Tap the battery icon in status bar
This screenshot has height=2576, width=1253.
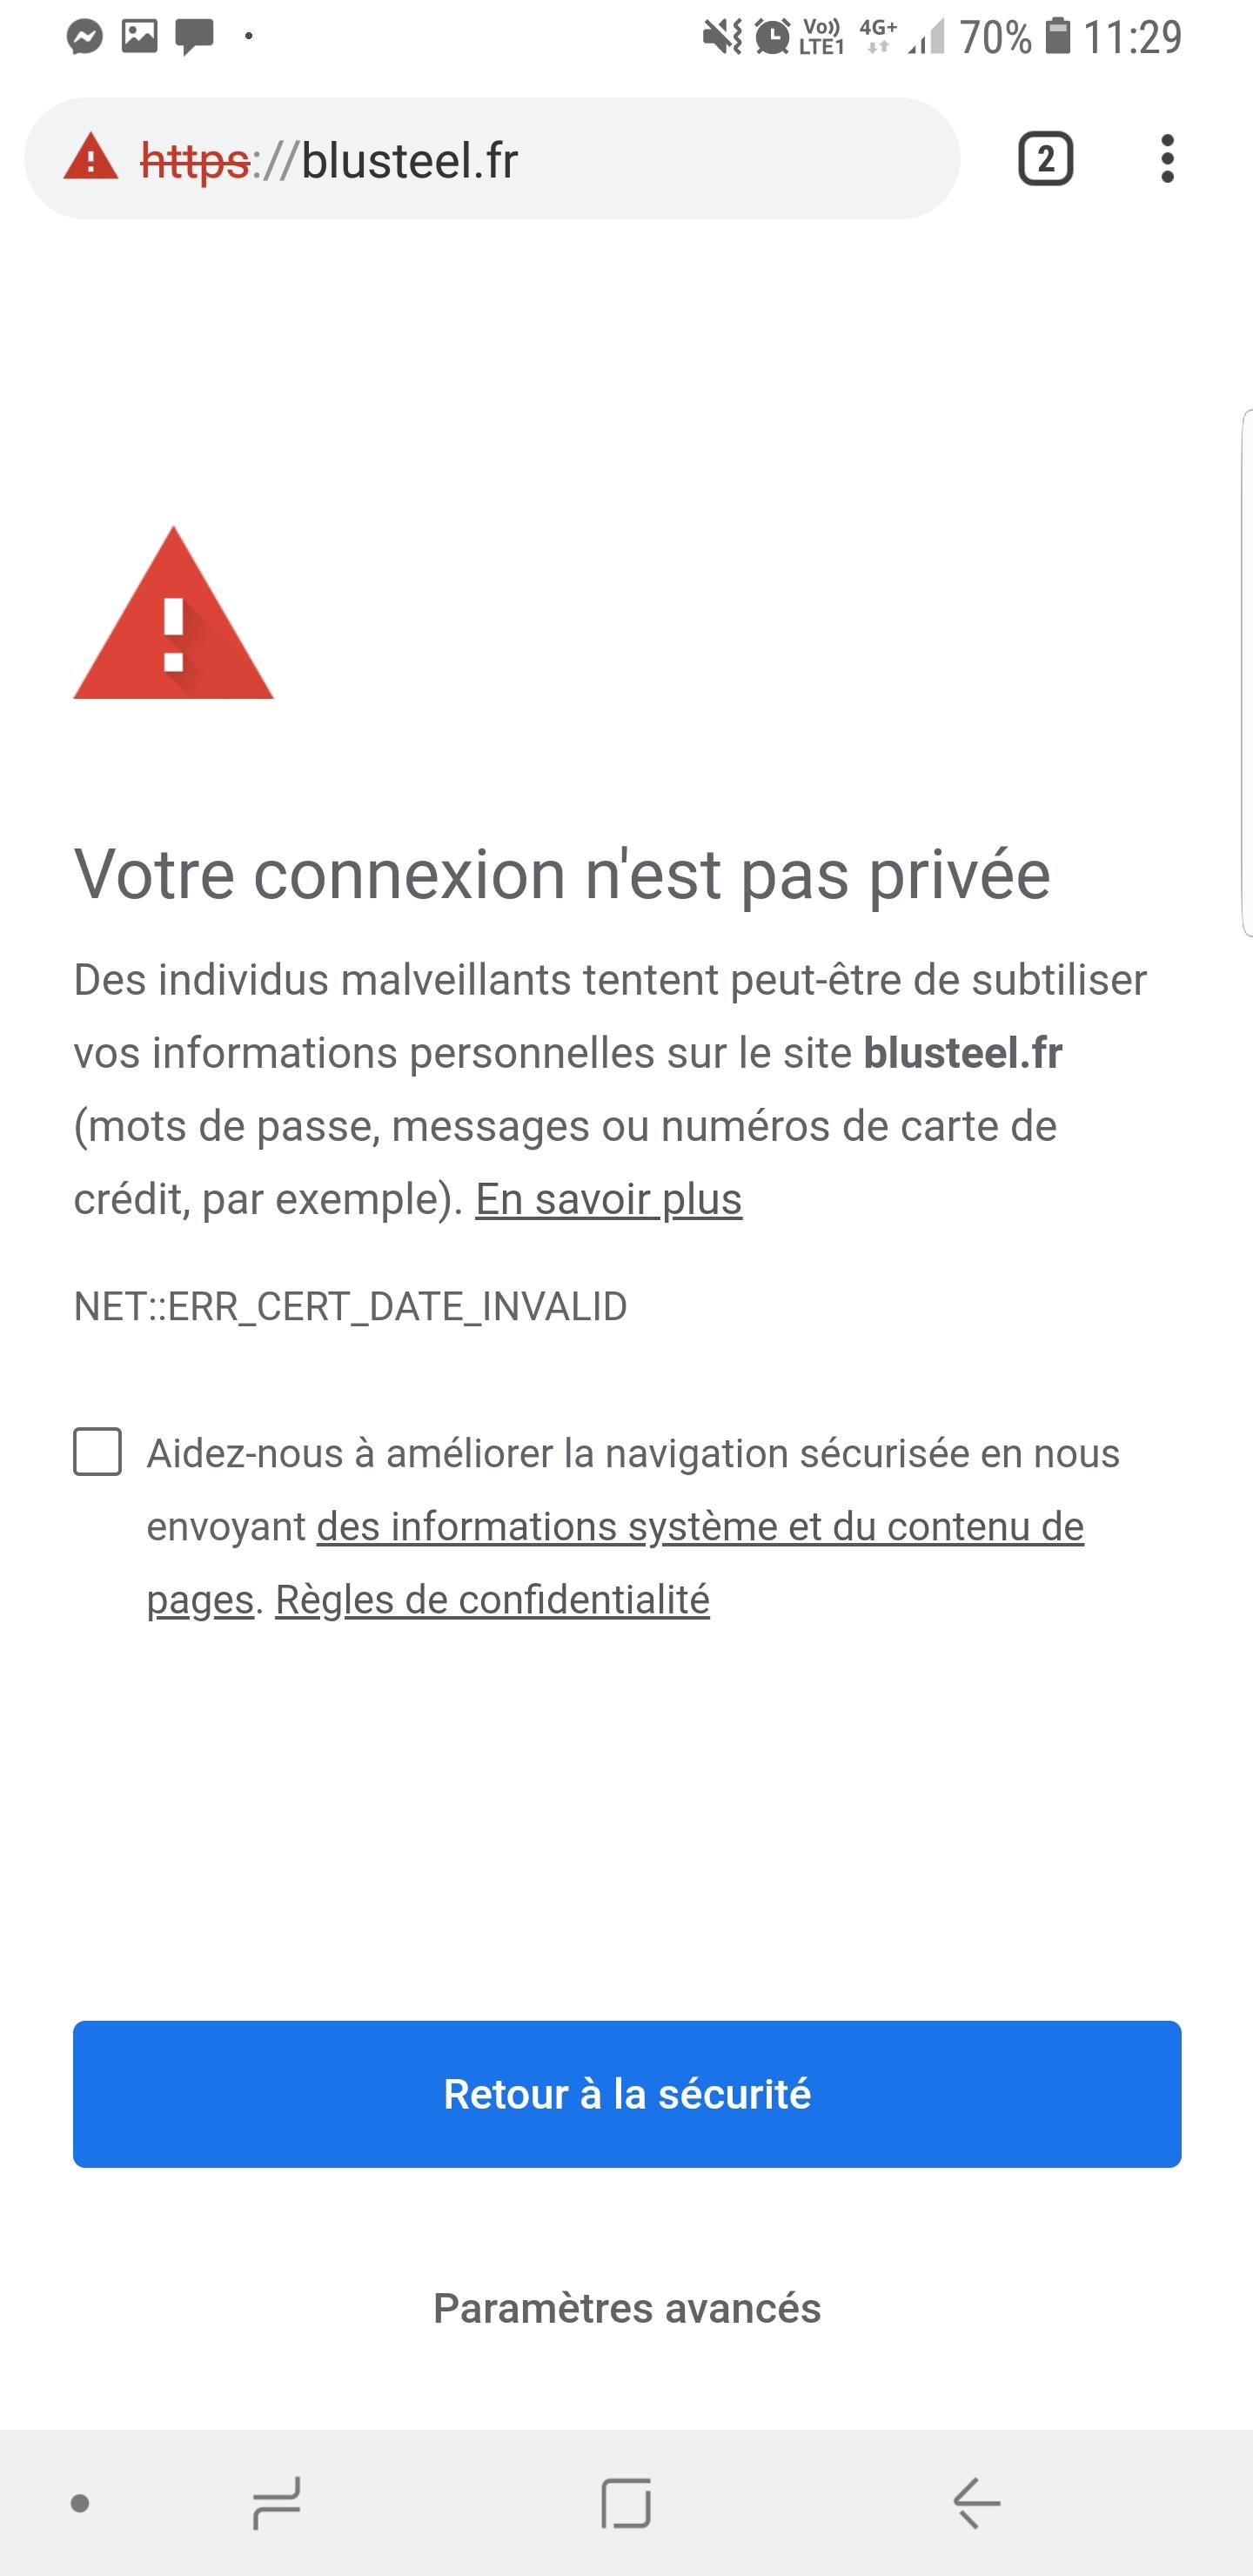tap(1057, 37)
